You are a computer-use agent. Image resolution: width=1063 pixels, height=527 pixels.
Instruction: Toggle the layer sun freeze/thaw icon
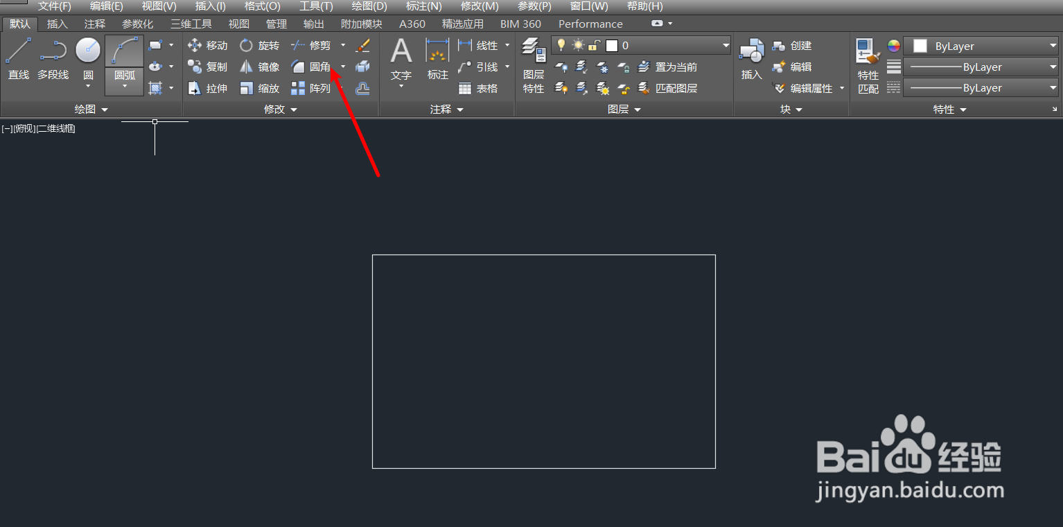tap(578, 46)
